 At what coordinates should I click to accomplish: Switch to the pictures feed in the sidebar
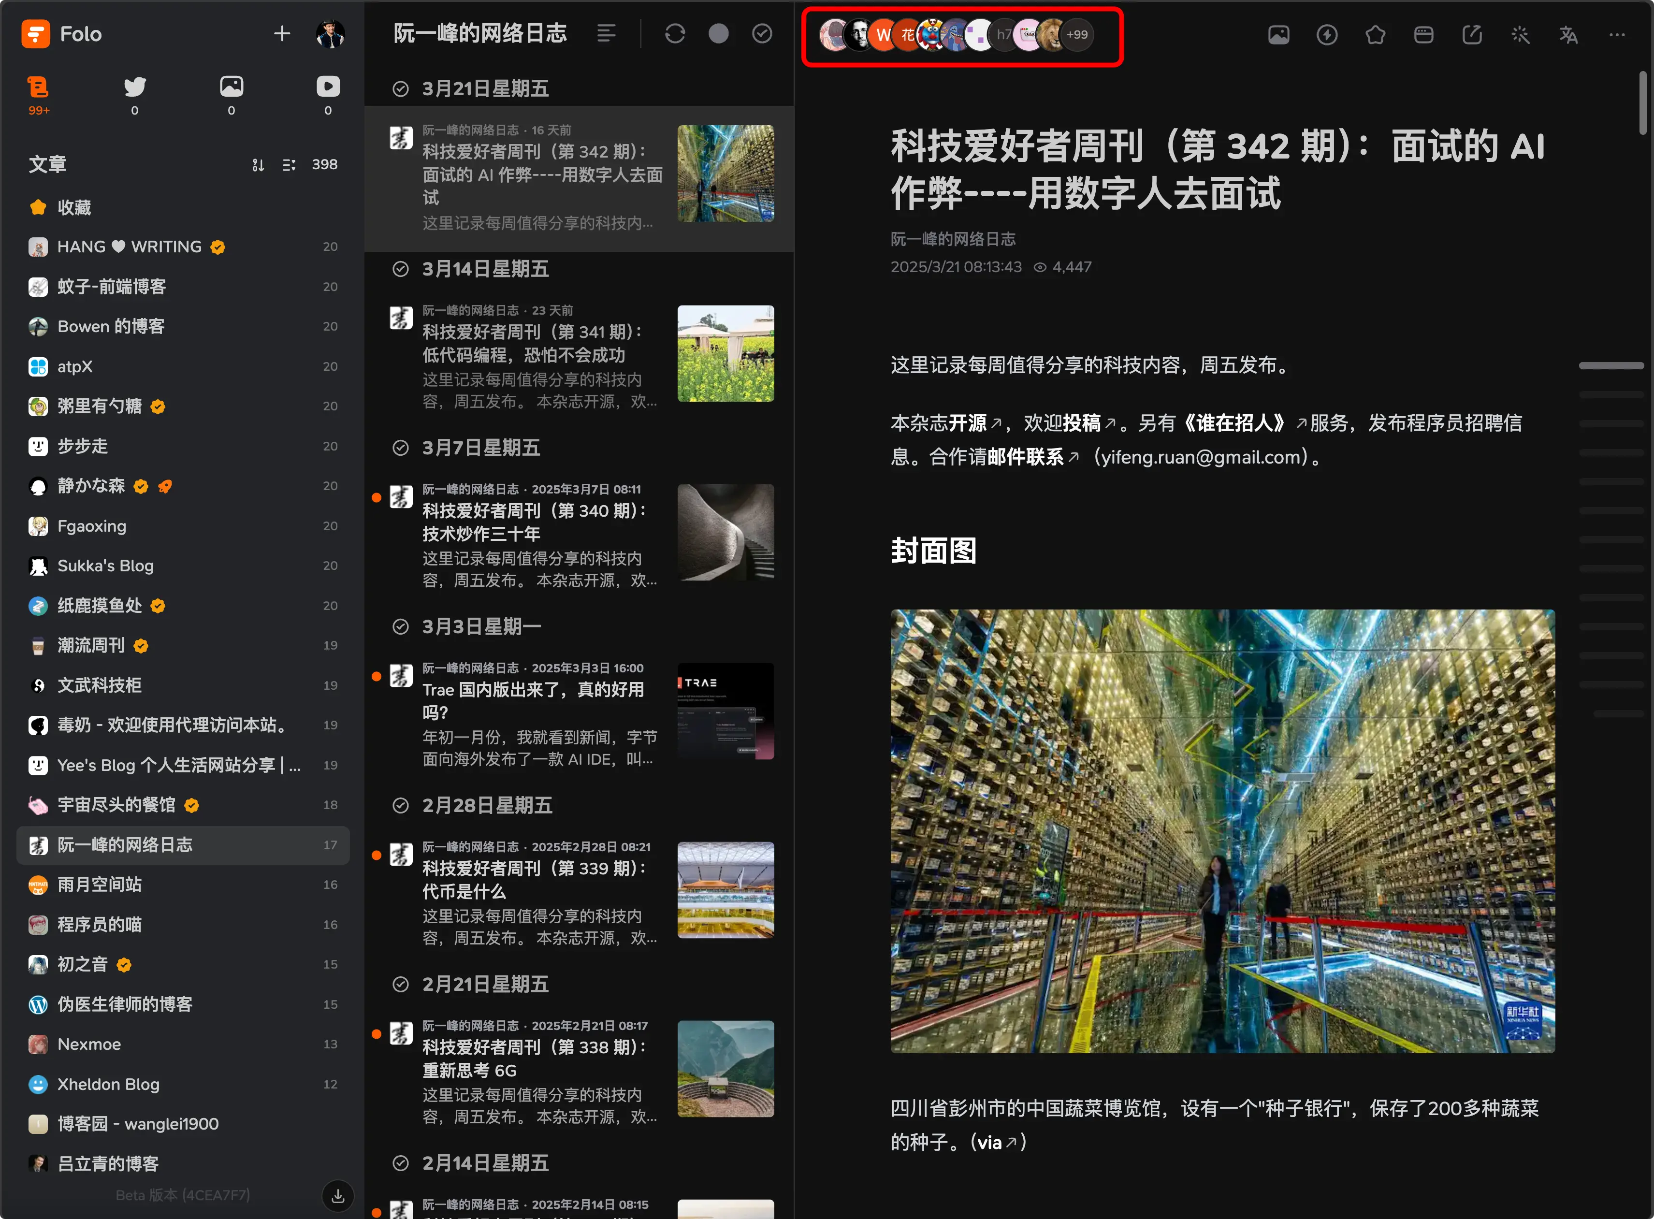click(x=231, y=87)
